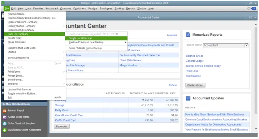Click the Order Checks & Supplies icon
The width and height of the screenshot is (259, 139).
point(5,123)
